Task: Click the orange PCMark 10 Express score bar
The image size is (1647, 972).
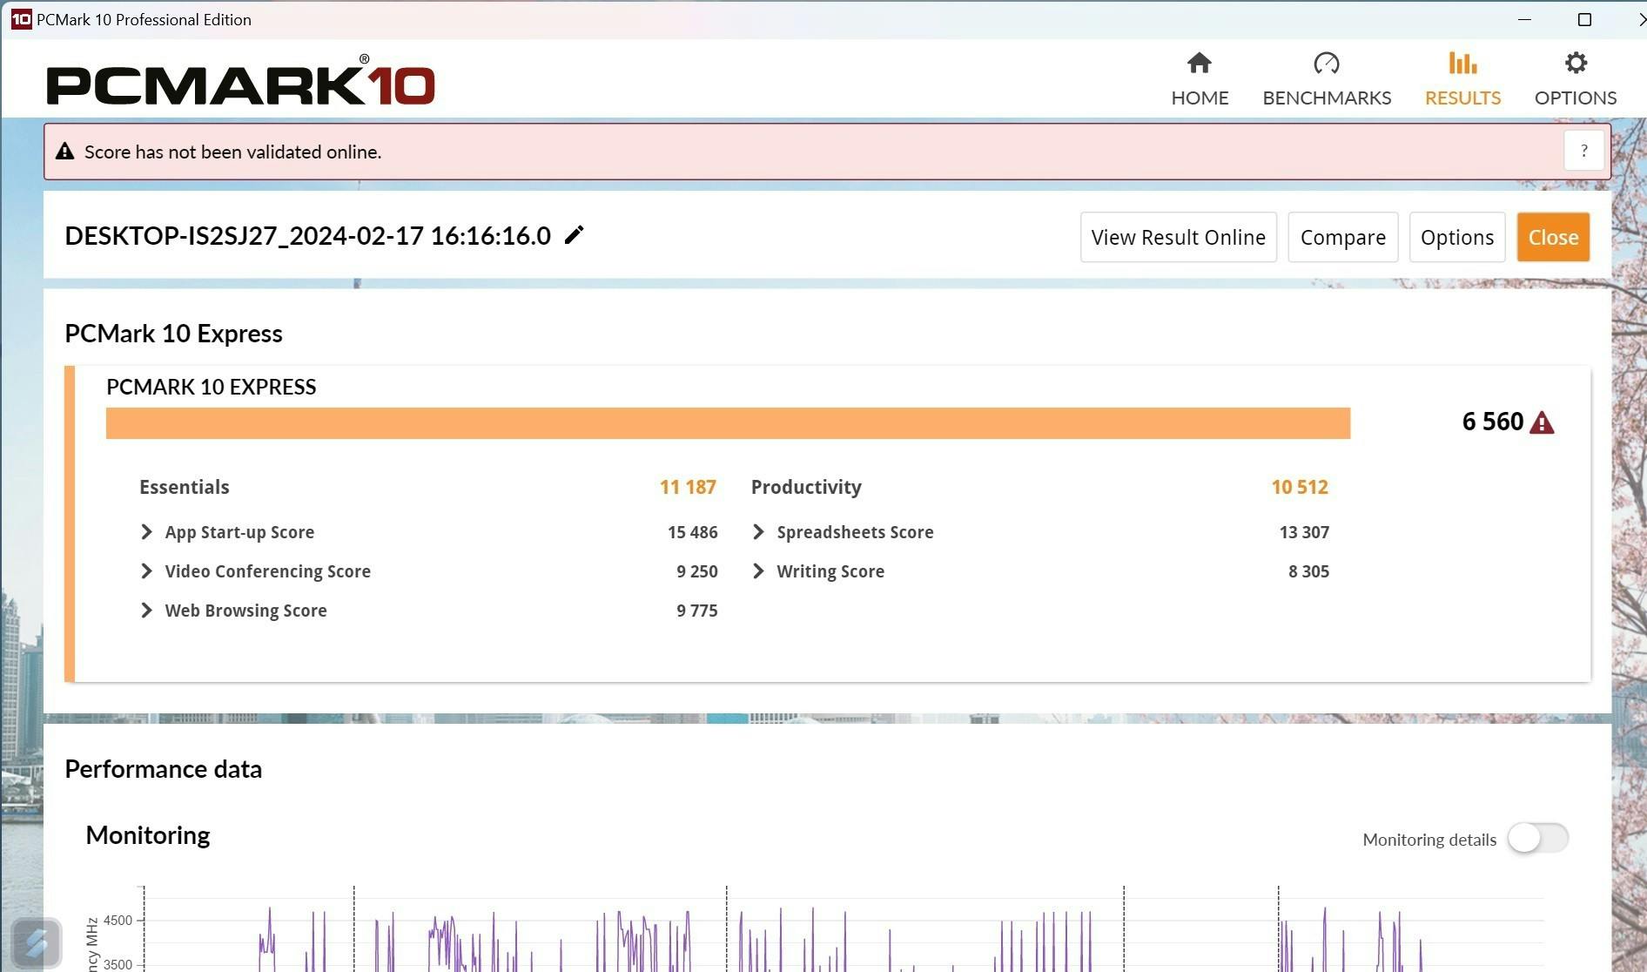Action: point(728,423)
